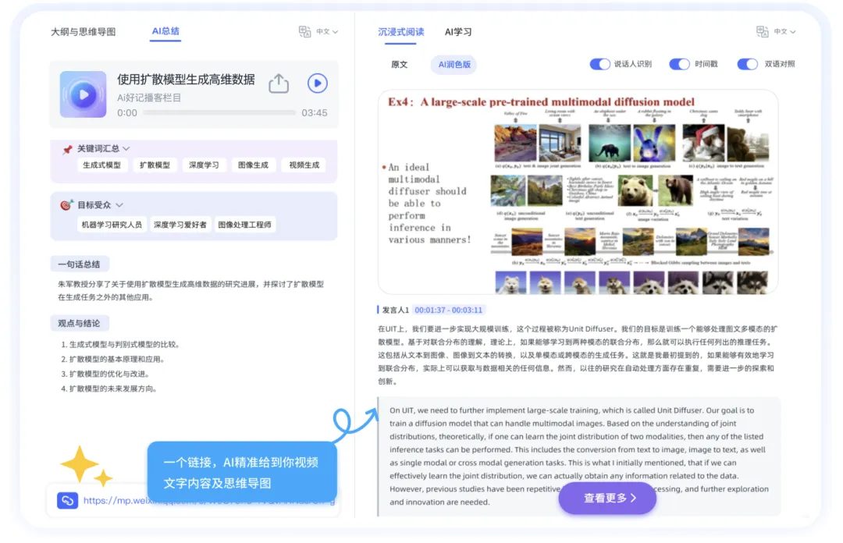The width and height of the screenshot is (843, 543).
Task: Click the Chinese transcript paragraph starting 在UIT上
Action: coord(578,355)
